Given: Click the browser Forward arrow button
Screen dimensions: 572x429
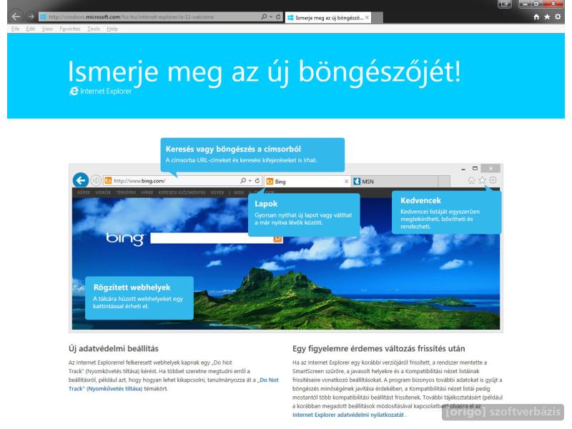Looking at the screenshot, I should pyautogui.click(x=31, y=16).
